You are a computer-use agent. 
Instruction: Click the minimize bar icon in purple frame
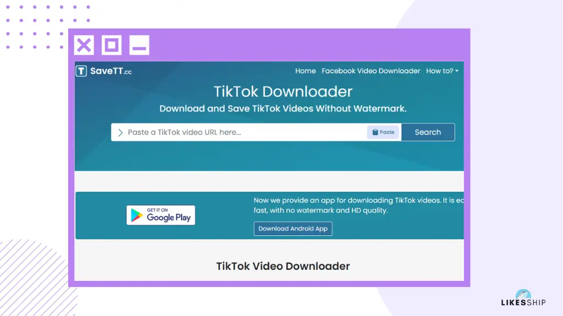pyautogui.click(x=139, y=45)
